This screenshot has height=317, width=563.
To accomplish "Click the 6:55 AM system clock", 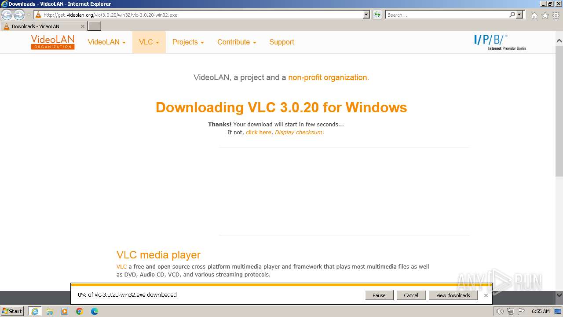I will [541, 311].
